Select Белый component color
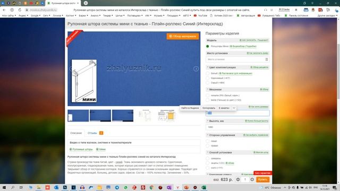The height and width of the screenshot is (191, 340). [x=208, y=73]
